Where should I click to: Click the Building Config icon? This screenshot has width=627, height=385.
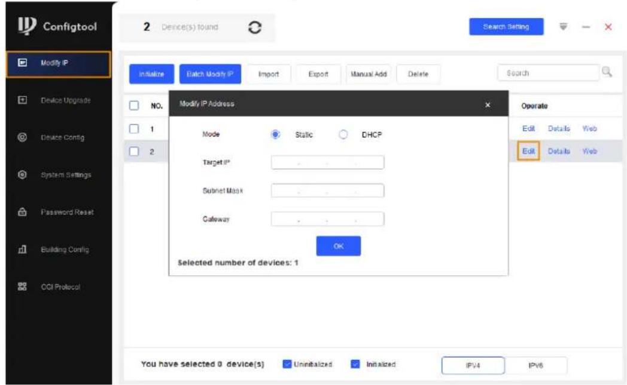(22, 250)
